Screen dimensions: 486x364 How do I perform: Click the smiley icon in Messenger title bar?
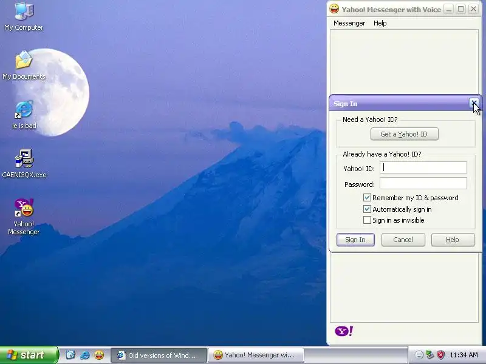334,8
